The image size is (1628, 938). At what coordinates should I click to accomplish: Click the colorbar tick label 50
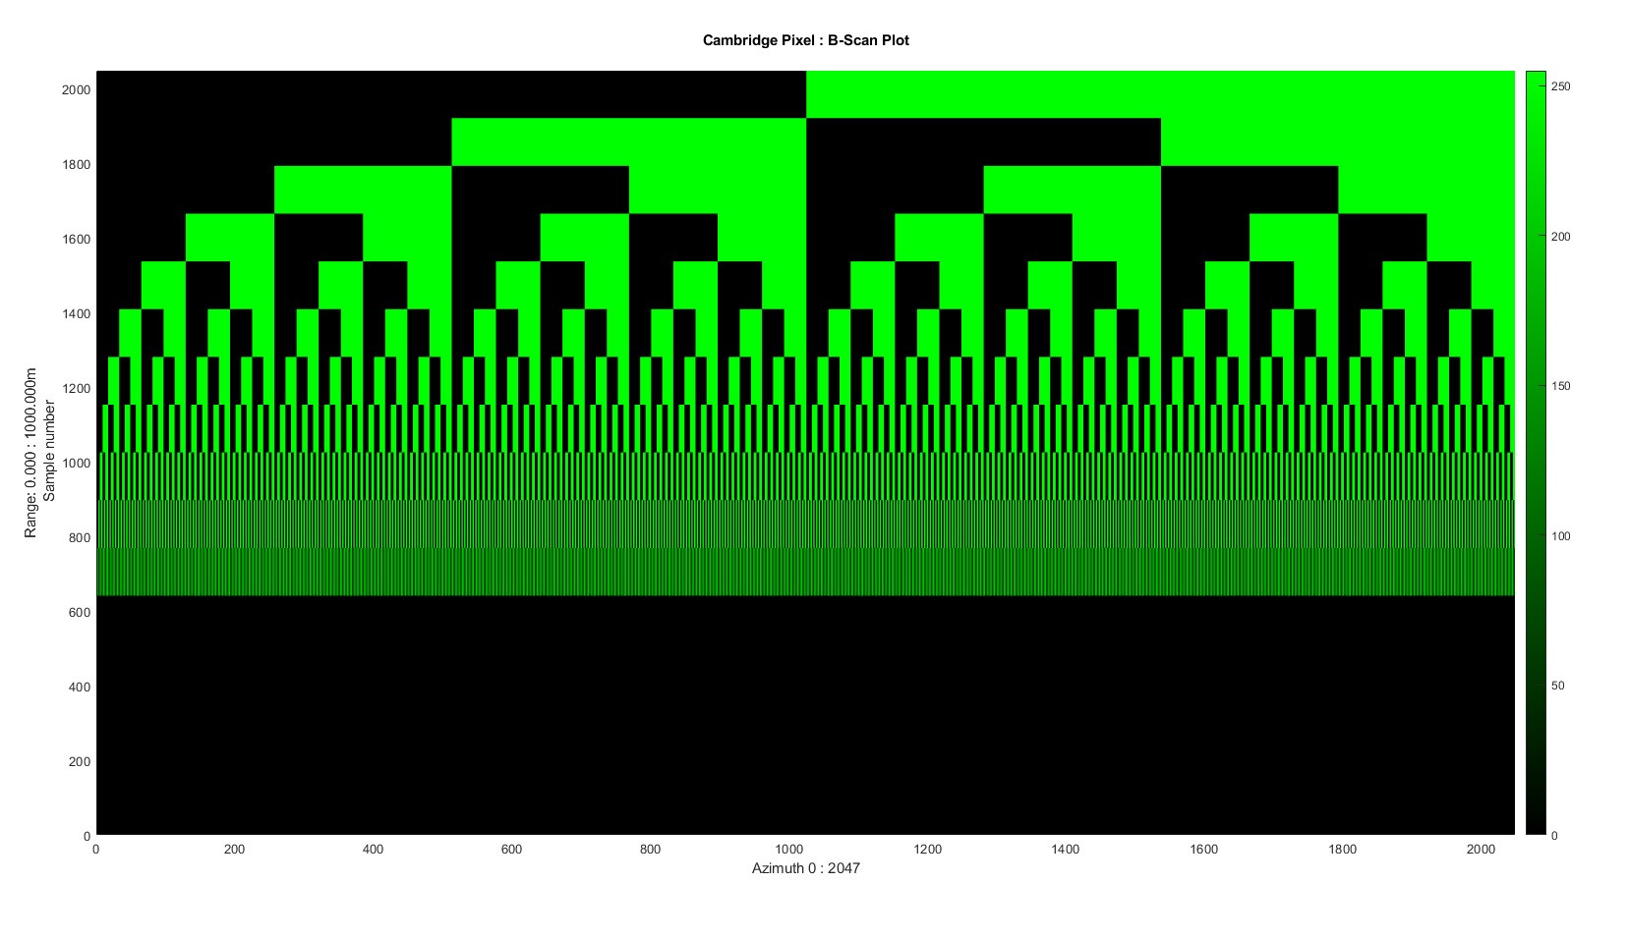1557,686
